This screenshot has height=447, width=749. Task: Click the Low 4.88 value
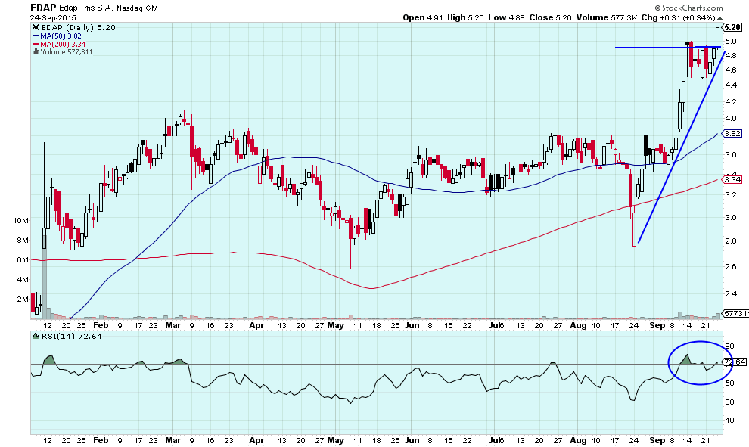click(506, 17)
